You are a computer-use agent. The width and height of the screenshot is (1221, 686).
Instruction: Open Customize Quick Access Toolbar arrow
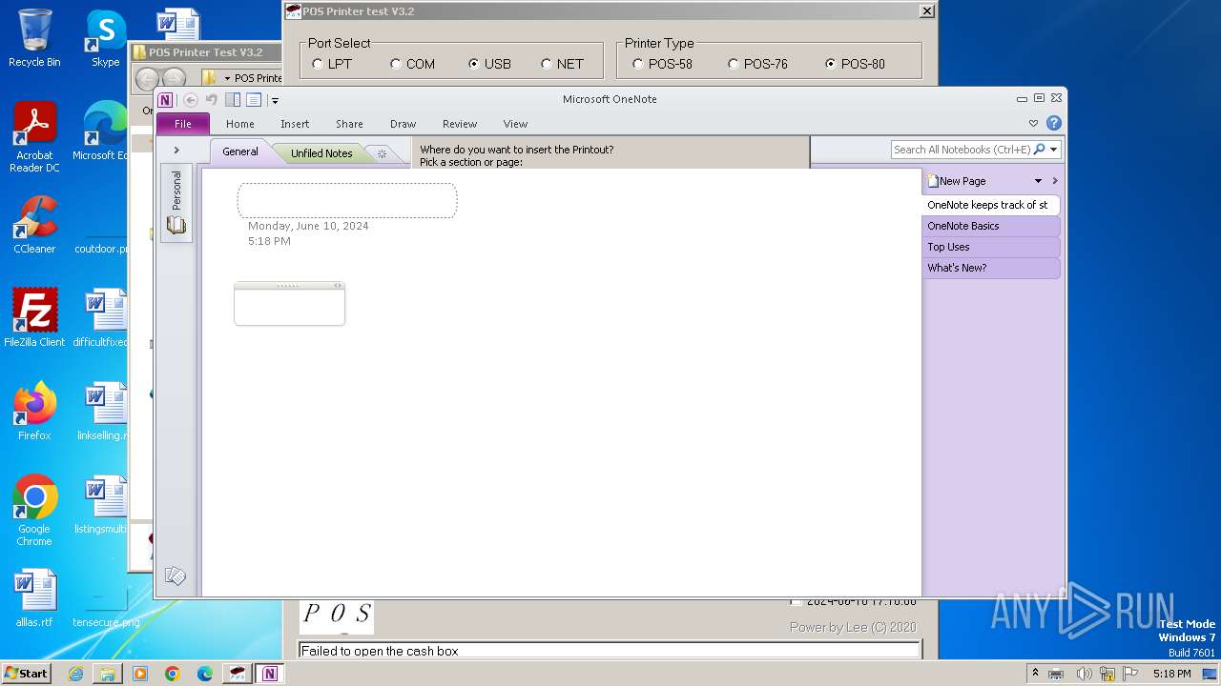[275, 100]
